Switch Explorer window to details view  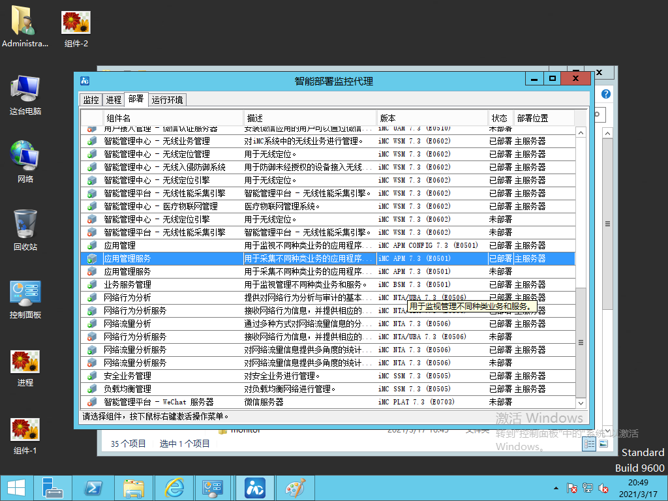click(589, 444)
